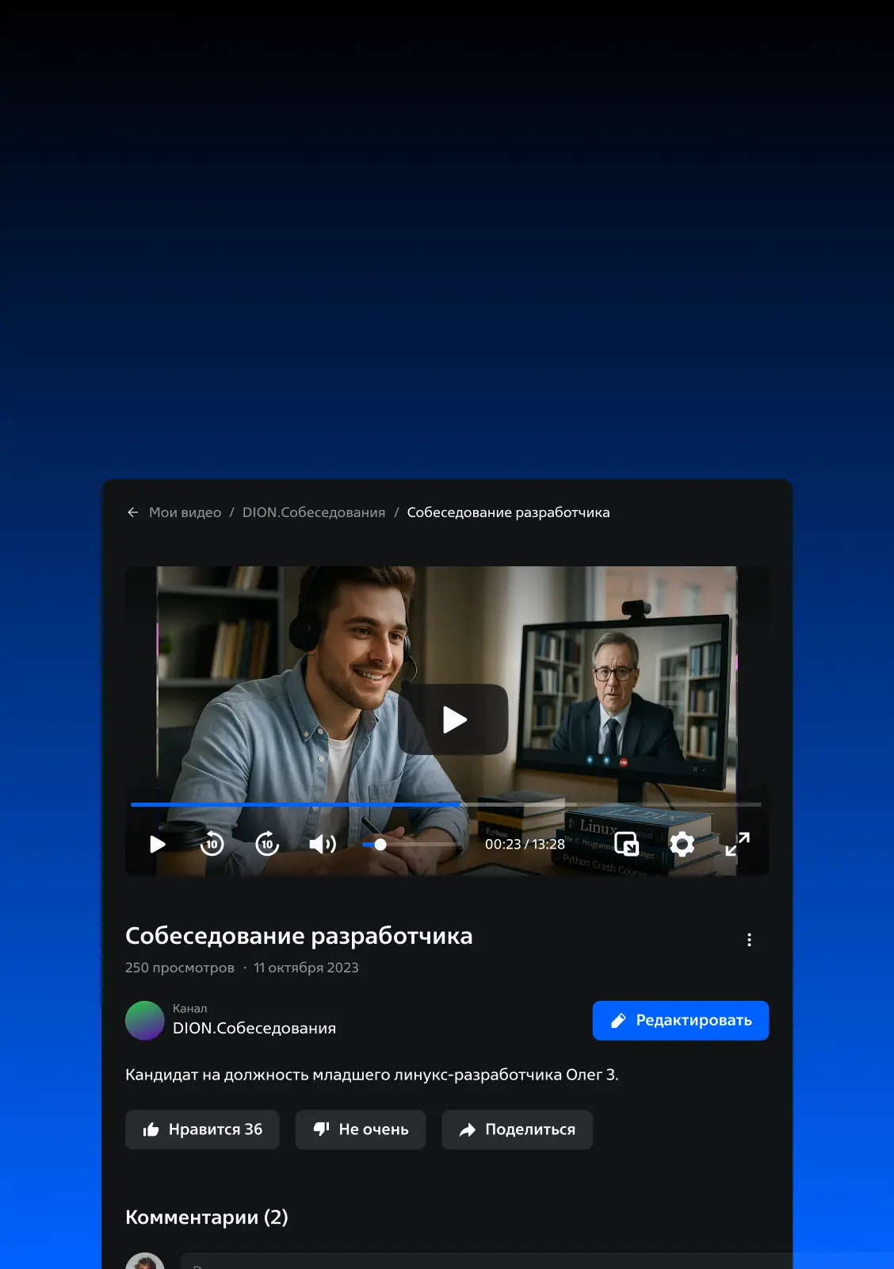Toggle the Не очень dislike button
The image size is (894, 1269).
coord(361,1129)
